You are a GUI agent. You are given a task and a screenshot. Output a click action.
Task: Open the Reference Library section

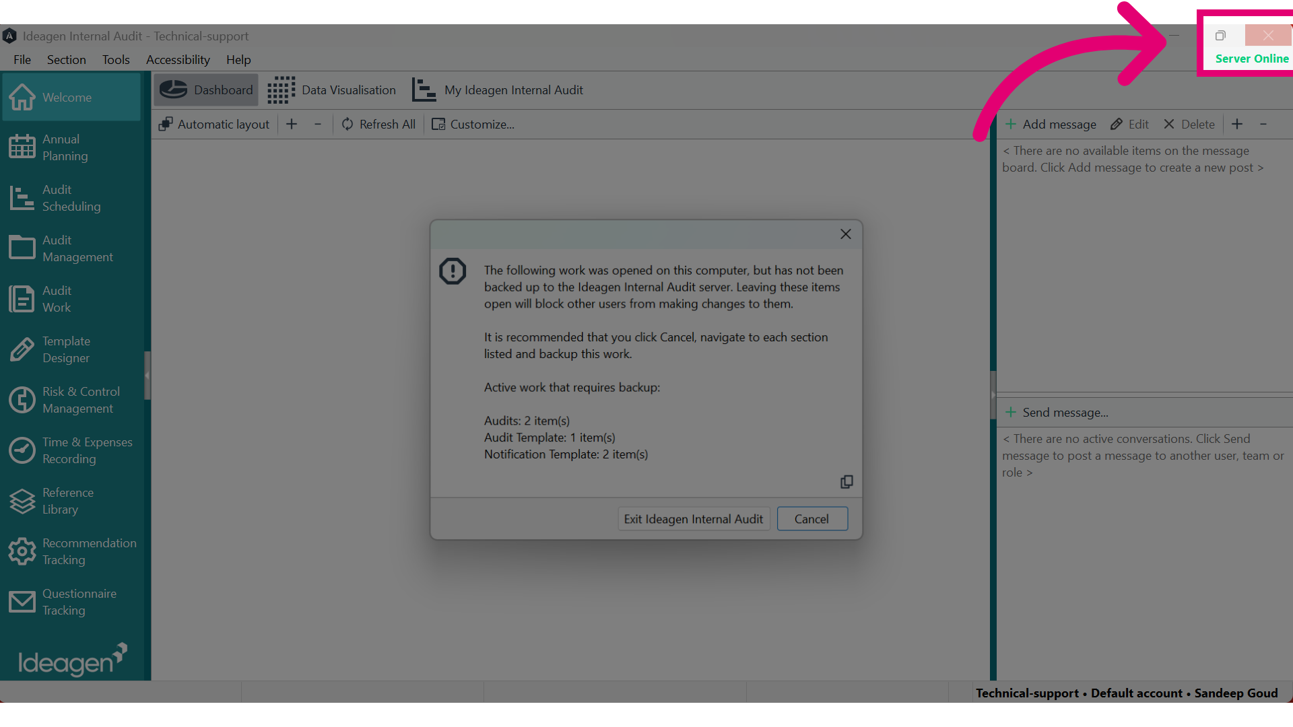click(x=71, y=501)
